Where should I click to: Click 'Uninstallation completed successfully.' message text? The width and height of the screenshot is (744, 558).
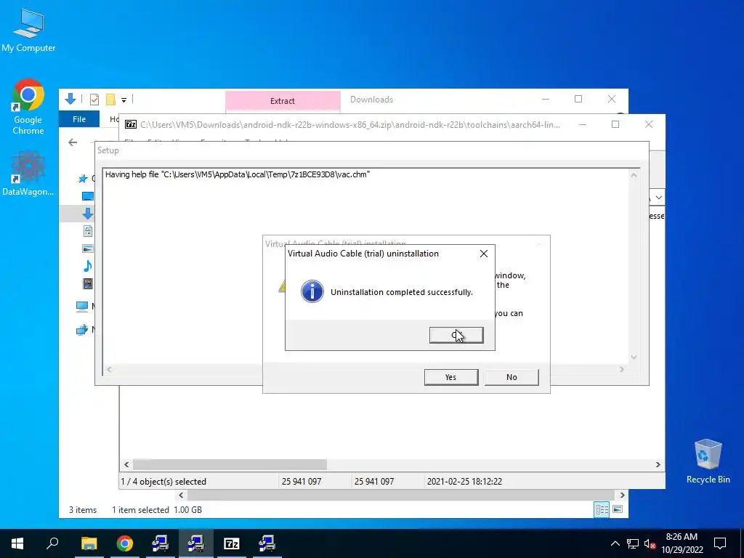coord(402,292)
